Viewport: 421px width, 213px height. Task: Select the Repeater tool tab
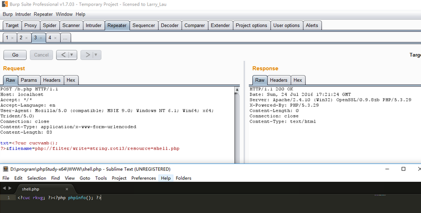point(117,26)
